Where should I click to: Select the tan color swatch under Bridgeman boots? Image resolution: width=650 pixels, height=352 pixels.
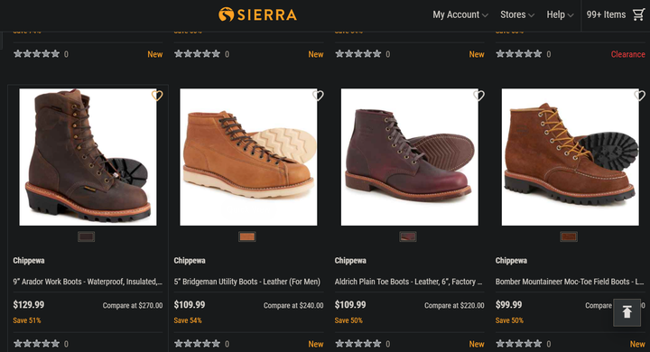[247, 236]
